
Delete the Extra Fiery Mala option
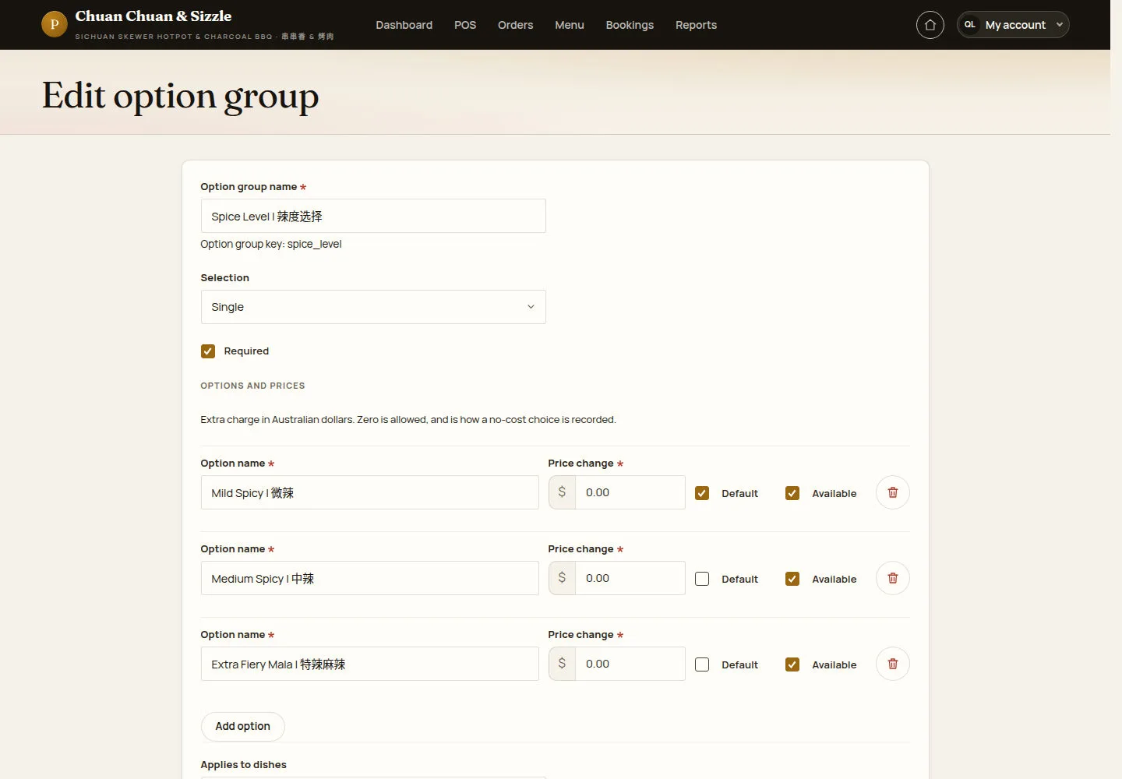893,664
